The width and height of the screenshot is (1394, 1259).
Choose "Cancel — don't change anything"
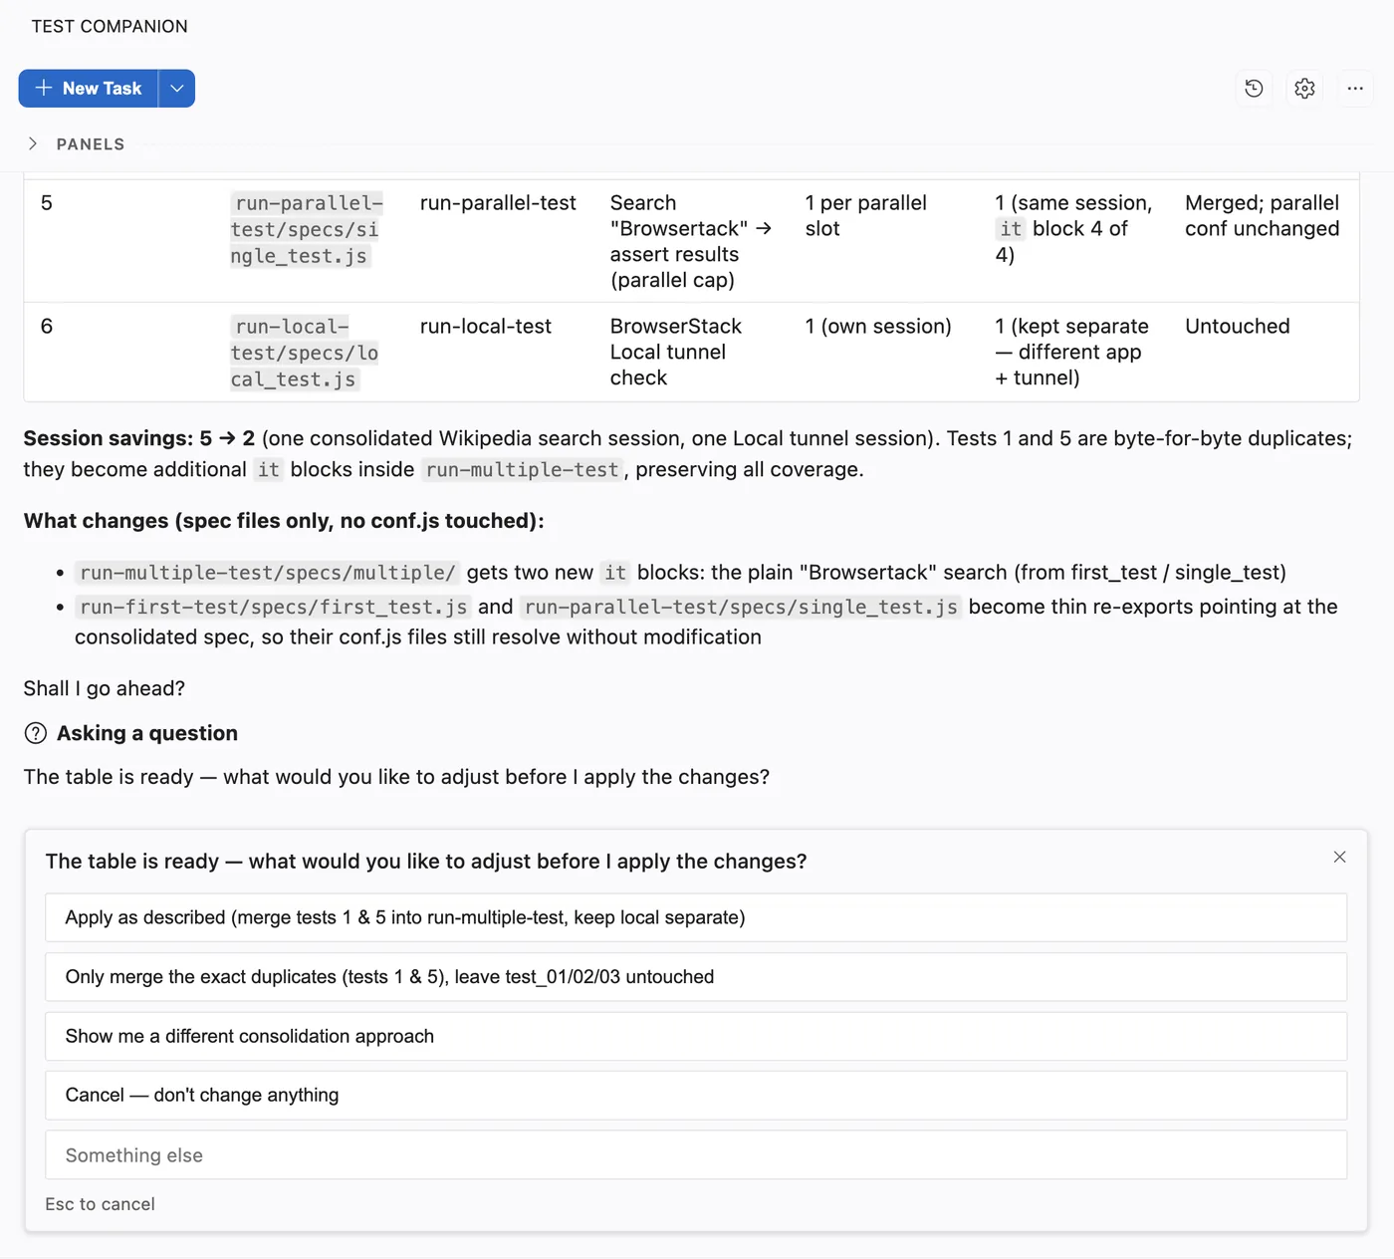[x=696, y=1095]
